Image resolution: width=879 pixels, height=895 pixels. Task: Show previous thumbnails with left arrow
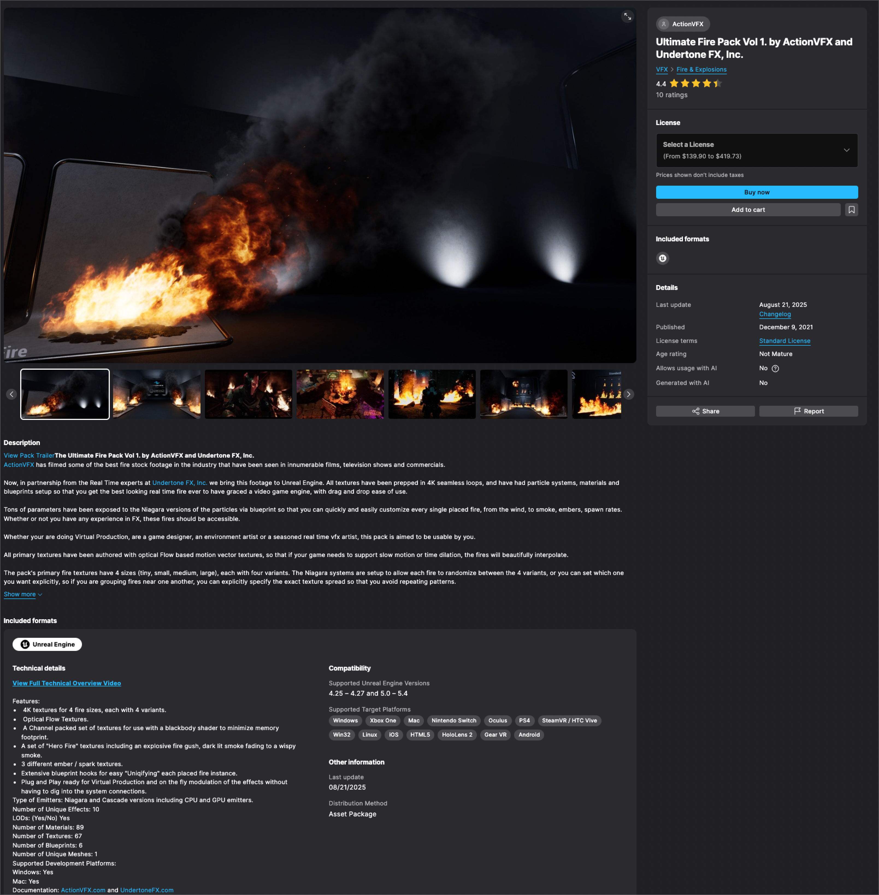(x=11, y=395)
